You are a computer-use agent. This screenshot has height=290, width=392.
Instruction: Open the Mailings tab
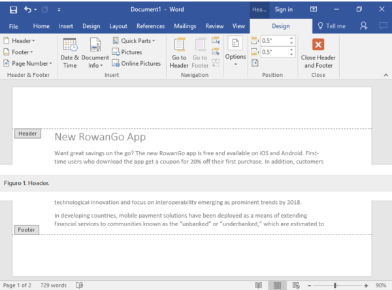(185, 26)
